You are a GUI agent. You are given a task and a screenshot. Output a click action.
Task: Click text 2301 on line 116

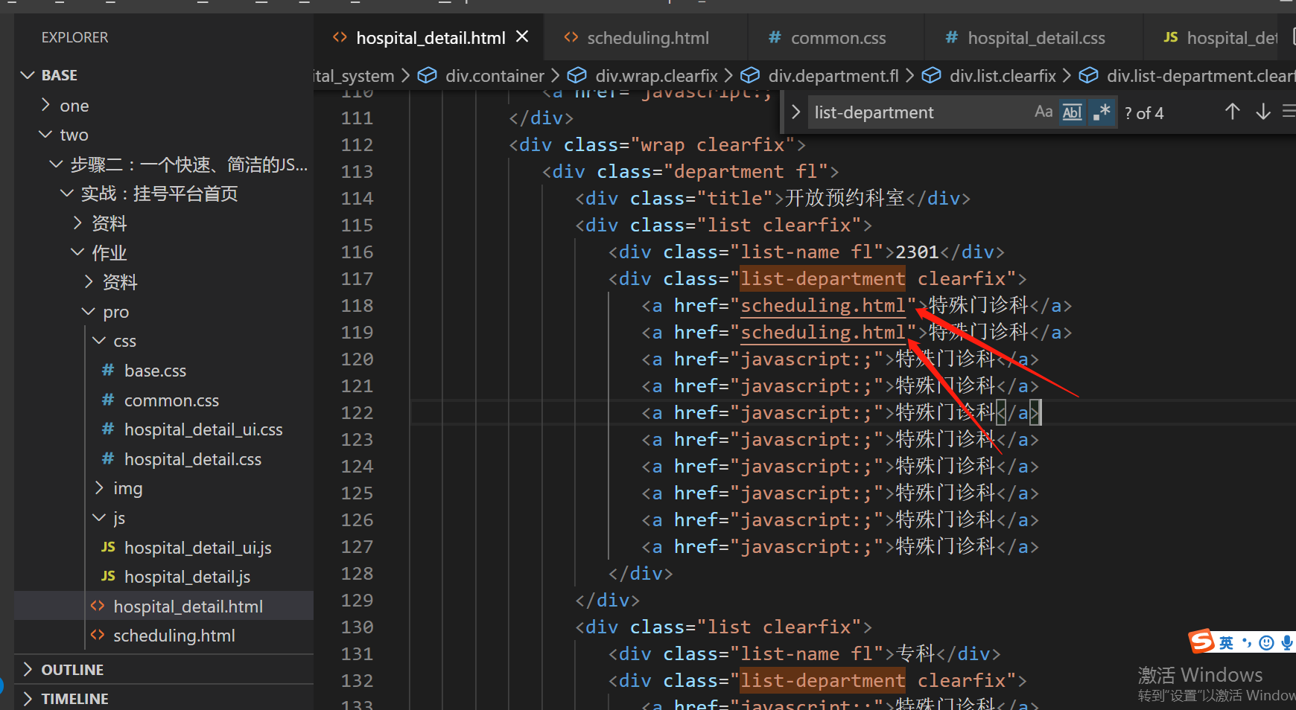pyautogui.click(x=917, y=252)
